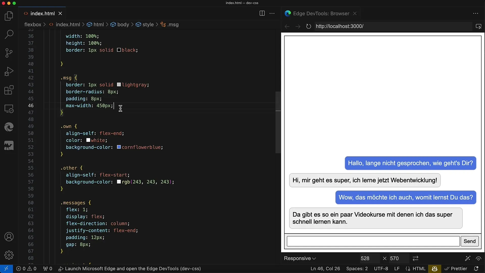This screenshot has width=485, height=273.
Task: Select the Edge DevTools: Browser tab
Action: point(321,13)
